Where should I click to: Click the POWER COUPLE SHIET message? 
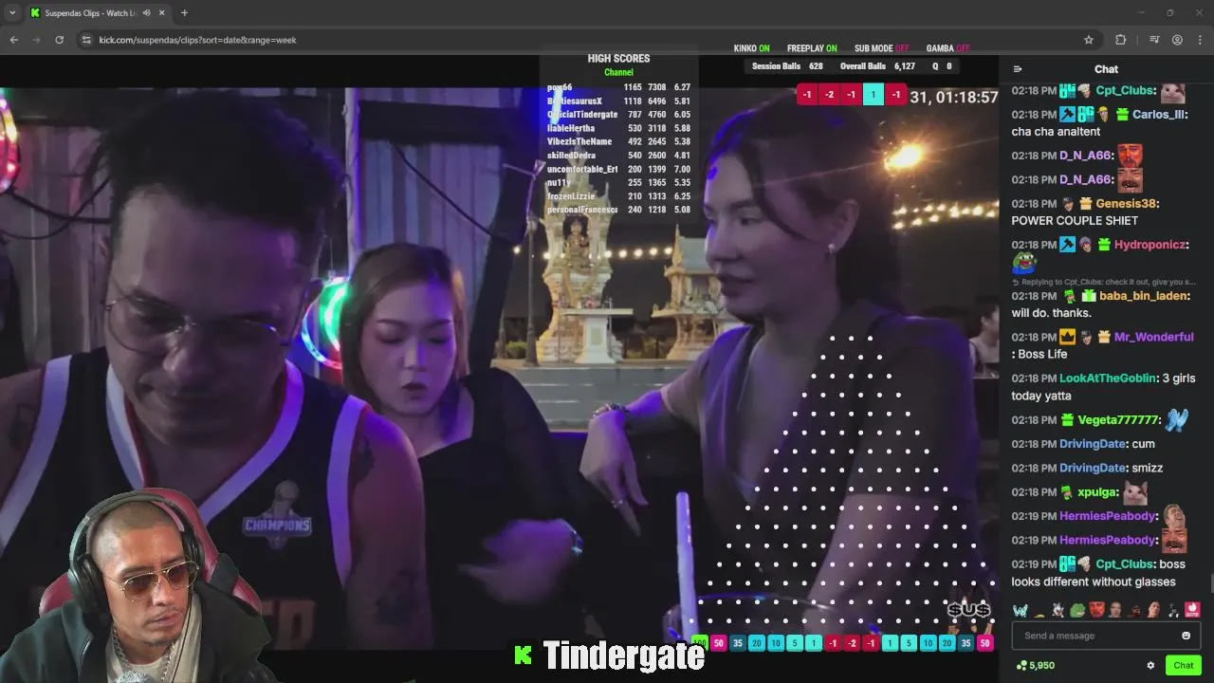click(1075, 221)
